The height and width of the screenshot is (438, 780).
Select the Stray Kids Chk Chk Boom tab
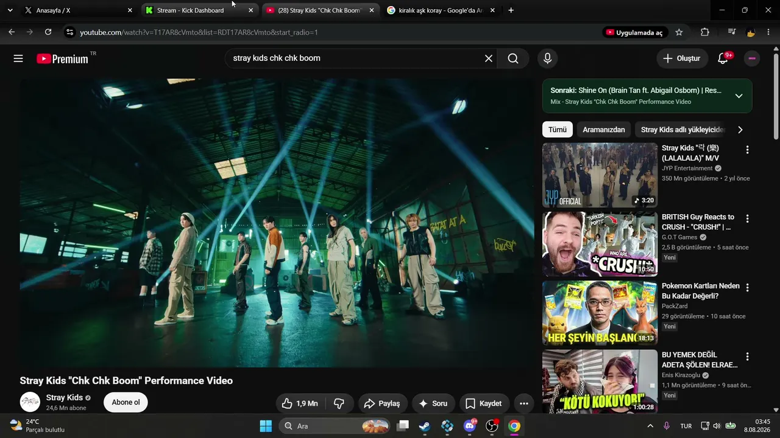[x=319, y=10]
